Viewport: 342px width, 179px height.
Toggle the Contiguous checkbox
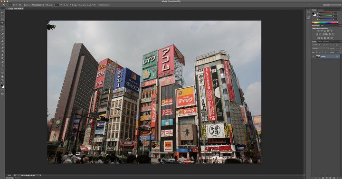[71, 5]
